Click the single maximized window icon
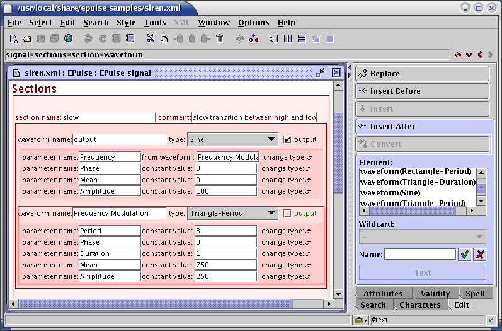Viewport: 502px width, 331px height. tap(329, 38)
